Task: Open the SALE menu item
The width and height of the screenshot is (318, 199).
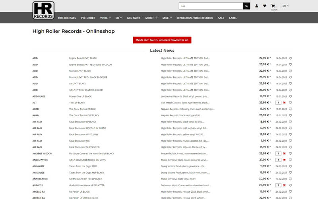Action: click(x=221, y=18)
